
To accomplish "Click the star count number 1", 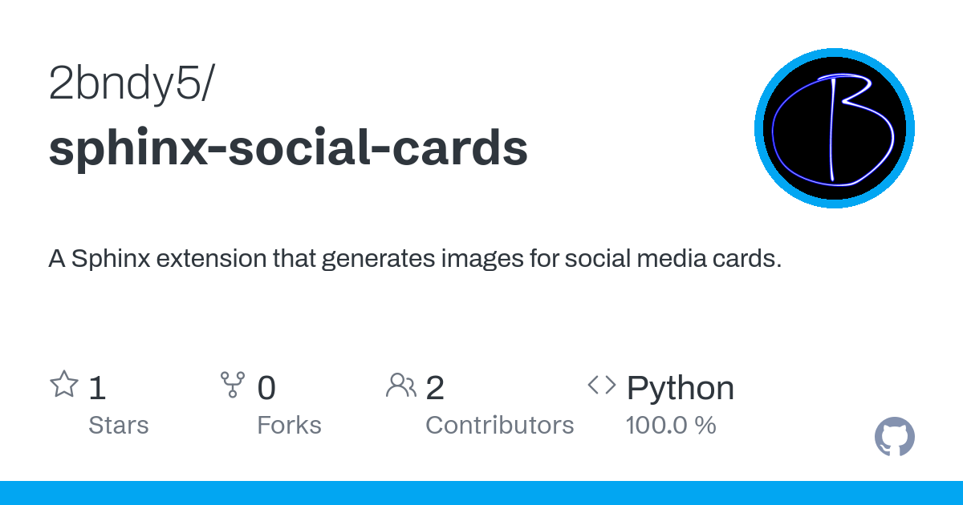I will point(97,388).
